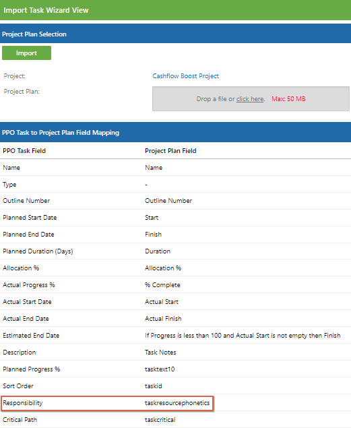The width and height of the screenshot is (351, 428).
Task: Open the Cashflow Boost Project link
Action: (185, 76)
